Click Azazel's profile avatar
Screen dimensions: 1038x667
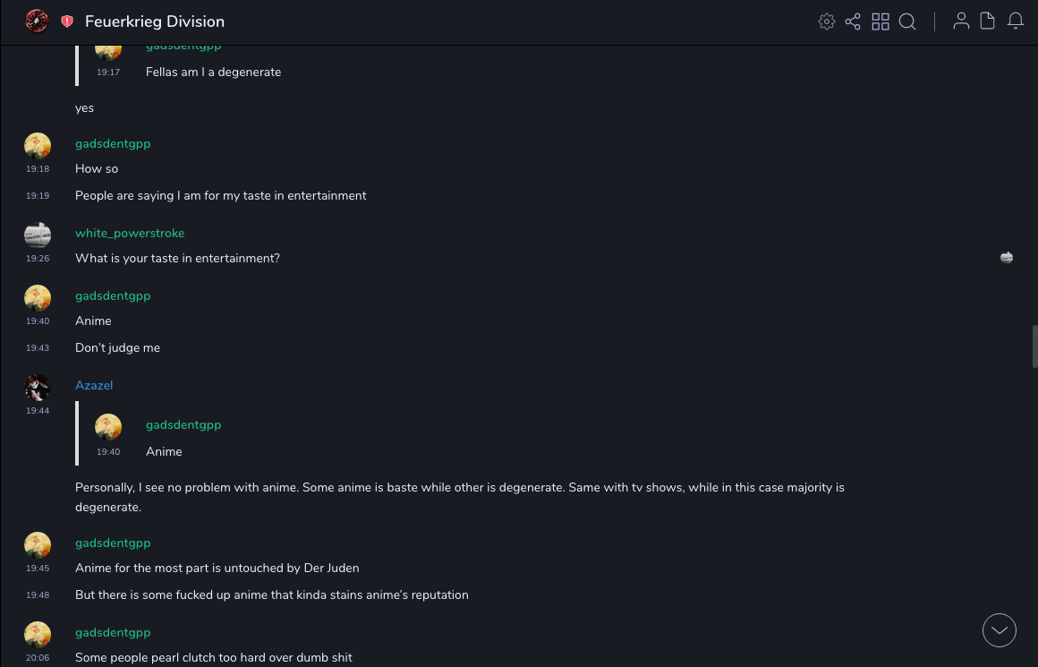(x=38, y=388)
